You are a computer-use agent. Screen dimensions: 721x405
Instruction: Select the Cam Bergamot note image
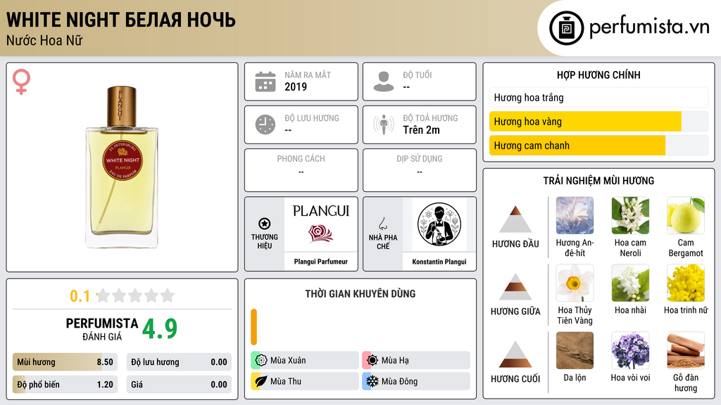pos(686,216)
